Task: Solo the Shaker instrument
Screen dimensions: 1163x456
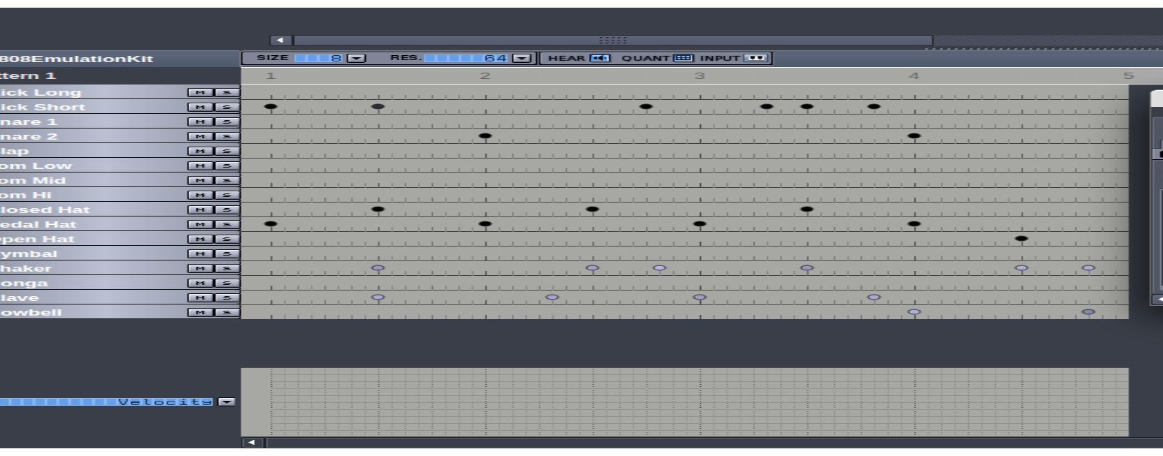Action: tap(226, 268)
